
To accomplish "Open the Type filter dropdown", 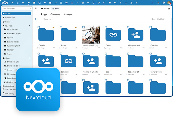I will [44, 14].
